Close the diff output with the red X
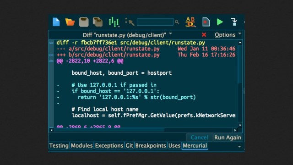 [x=204, y=35]
